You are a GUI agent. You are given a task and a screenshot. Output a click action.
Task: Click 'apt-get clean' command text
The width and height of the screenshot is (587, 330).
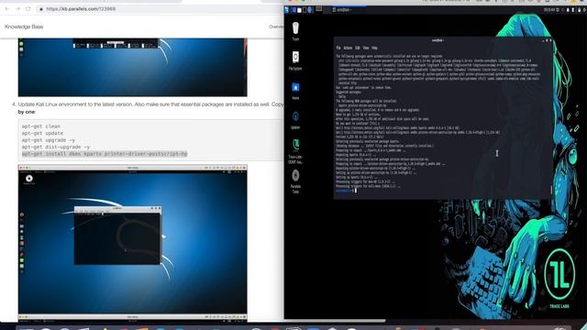(40, 126)
